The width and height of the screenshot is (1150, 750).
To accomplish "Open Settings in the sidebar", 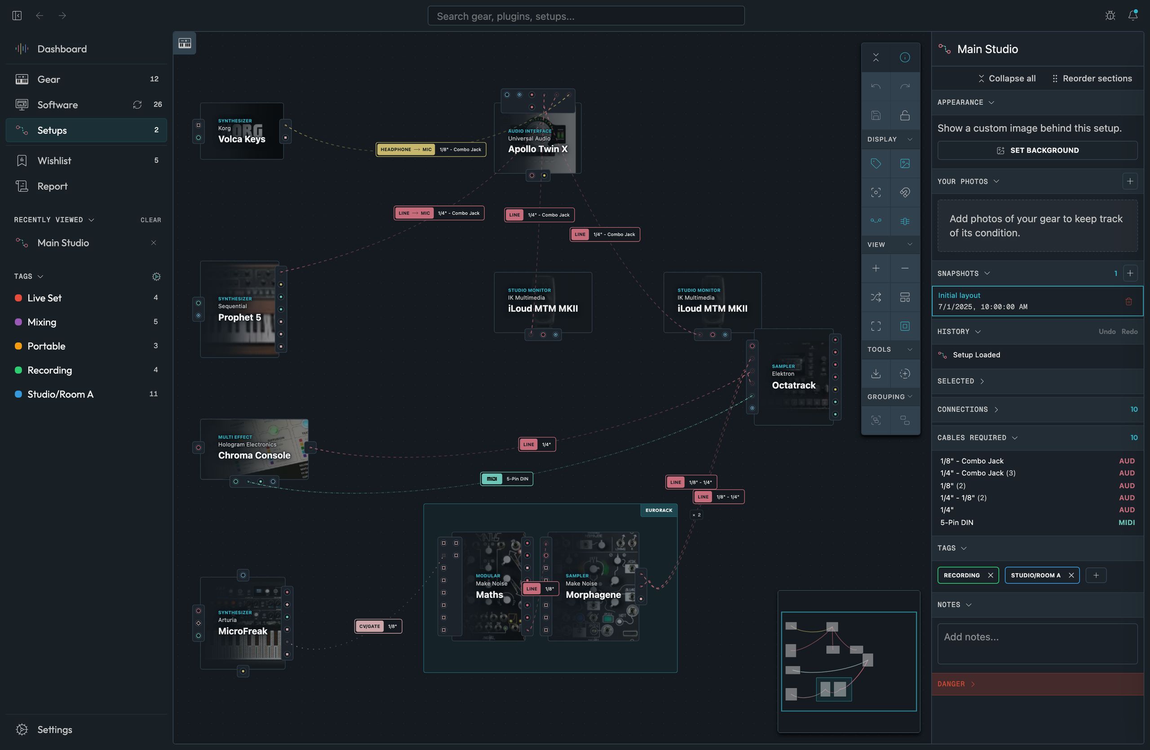I will click(86, 729).
